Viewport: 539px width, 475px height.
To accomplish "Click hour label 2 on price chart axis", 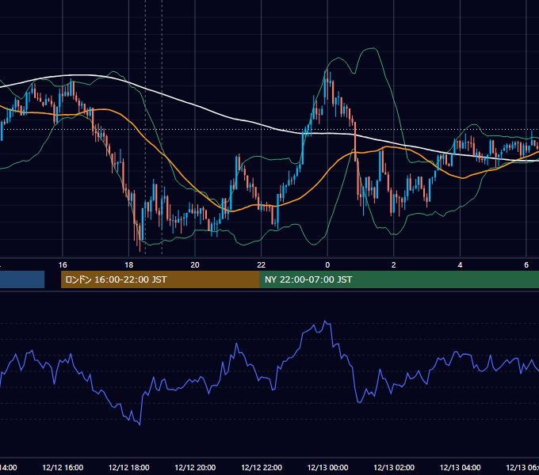I will click(394, 265).
